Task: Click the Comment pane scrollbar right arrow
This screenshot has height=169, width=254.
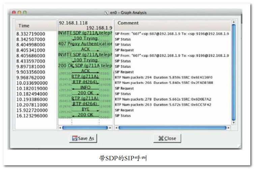Action: click(x=229, y=128)
